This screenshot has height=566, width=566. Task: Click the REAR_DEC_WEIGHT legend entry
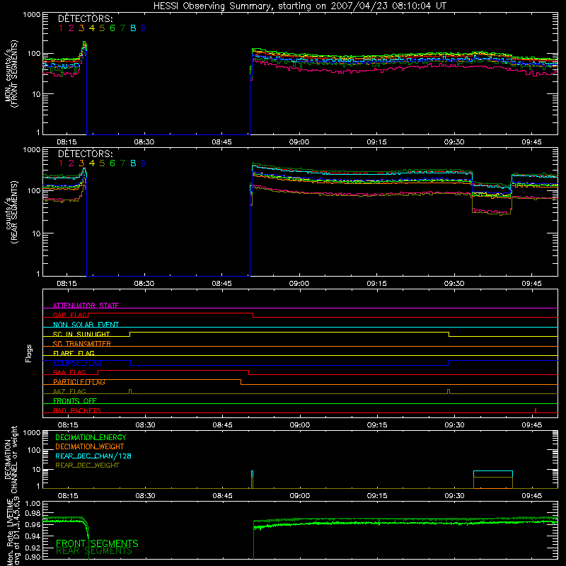87,466
